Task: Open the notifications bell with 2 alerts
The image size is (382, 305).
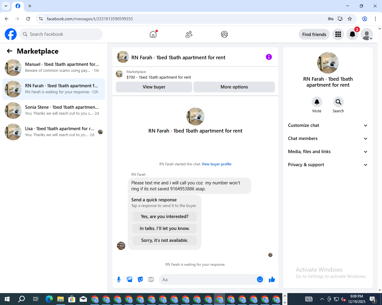Action: [352, 34]
